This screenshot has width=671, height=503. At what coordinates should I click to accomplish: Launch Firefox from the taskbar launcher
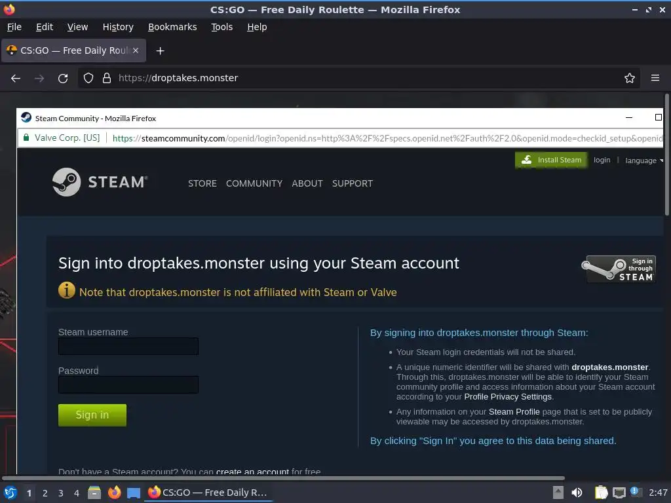pyautogui.click(x=114, y=493)
